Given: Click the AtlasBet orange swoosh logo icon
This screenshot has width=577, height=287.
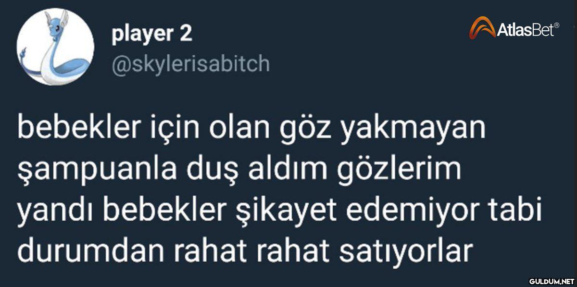Looking at the screenshot, I should (x=482, y=28).
